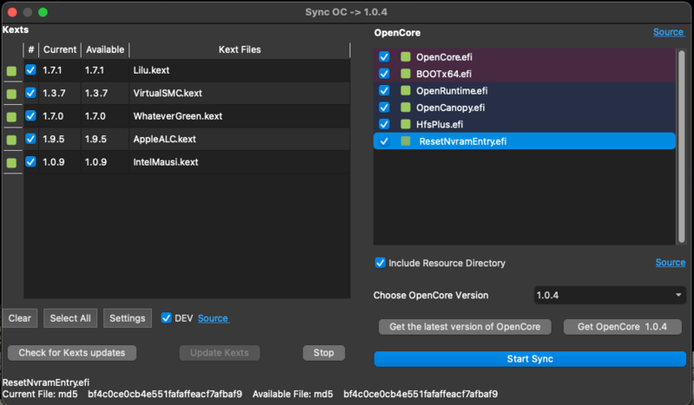This screenshot has height=405, width=694.
Task: Select the OpenRuntime.efi list entry
Action: tap(451, 91)
